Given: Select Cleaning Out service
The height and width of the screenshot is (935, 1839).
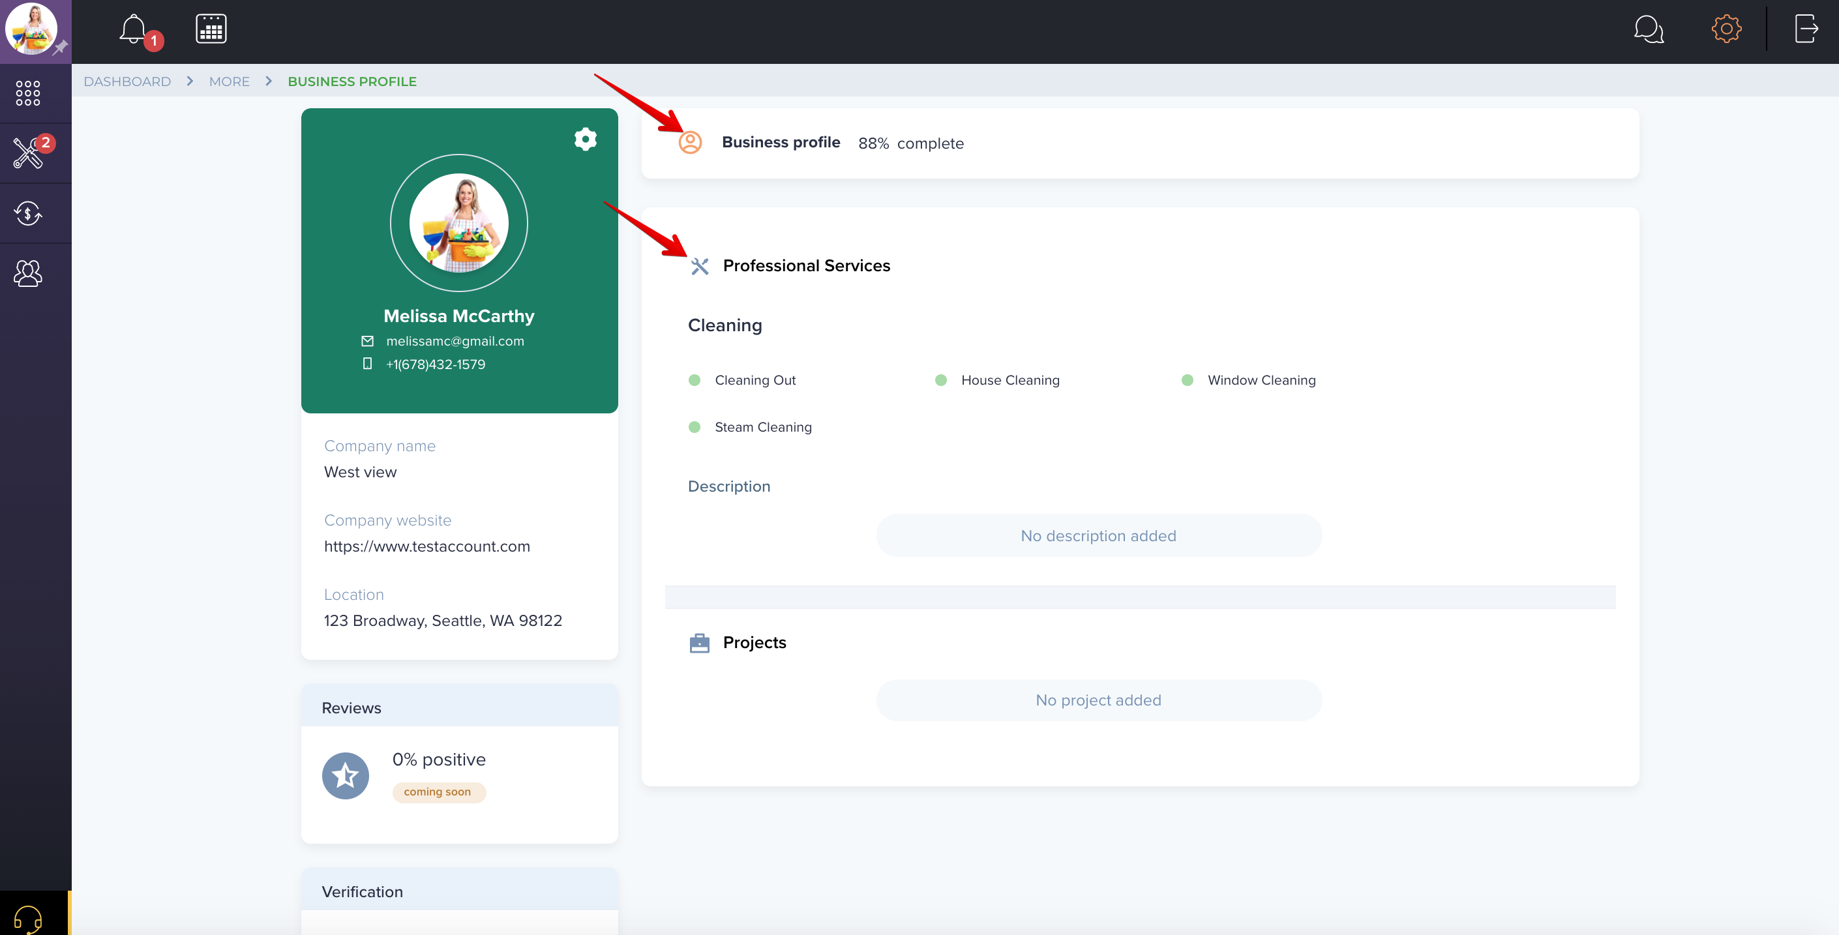Looking at the screenshot, I should [755, 380].
